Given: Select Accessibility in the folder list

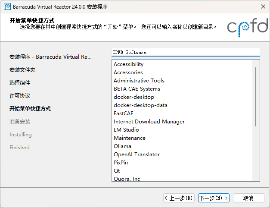Looking at the screenshot, I should [129, 64].
